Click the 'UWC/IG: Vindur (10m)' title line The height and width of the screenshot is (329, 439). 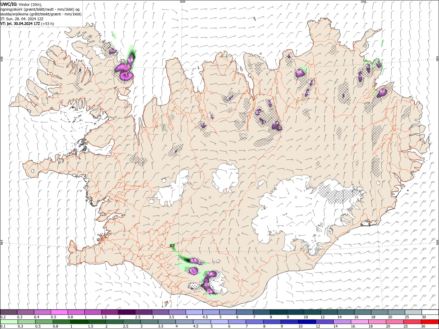click(21, 4)
